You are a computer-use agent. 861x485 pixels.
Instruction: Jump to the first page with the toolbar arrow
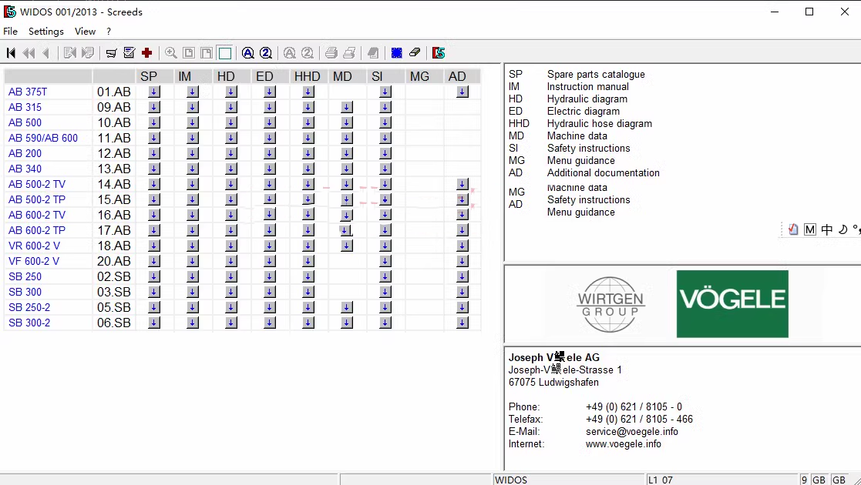tap(11, 52)
